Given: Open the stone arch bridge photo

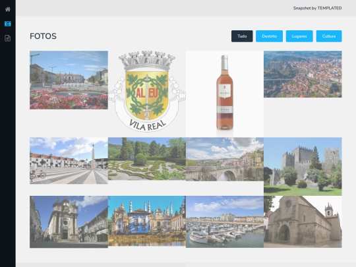Looking at the screenshot, I should (225, 159).
